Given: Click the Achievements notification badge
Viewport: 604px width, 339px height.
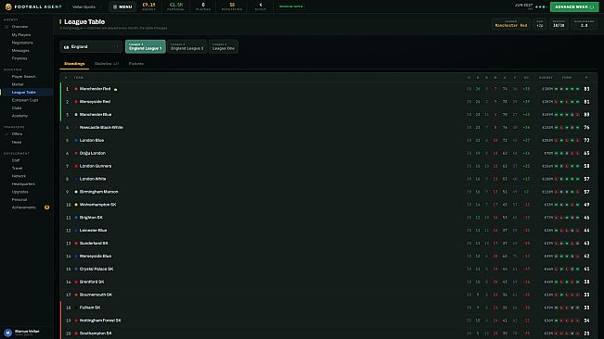Looking at the screenshot, I should [46, 207].
